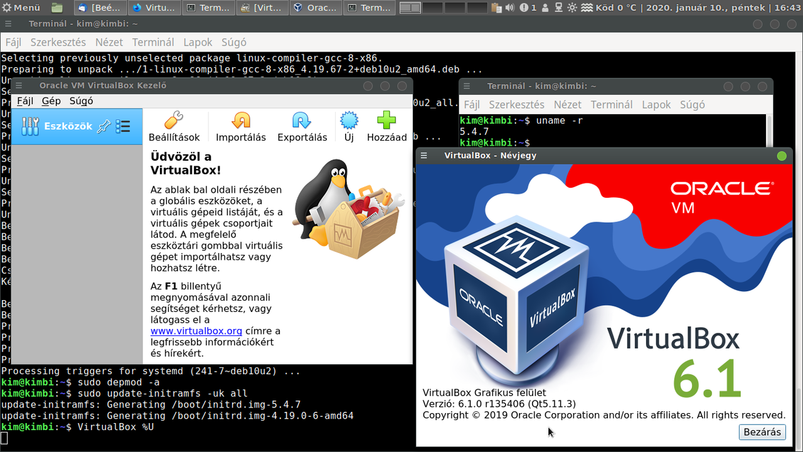Open Súgó menu in VirtualBox Kezelő
The image size is (803, 452).
point(81,100)
